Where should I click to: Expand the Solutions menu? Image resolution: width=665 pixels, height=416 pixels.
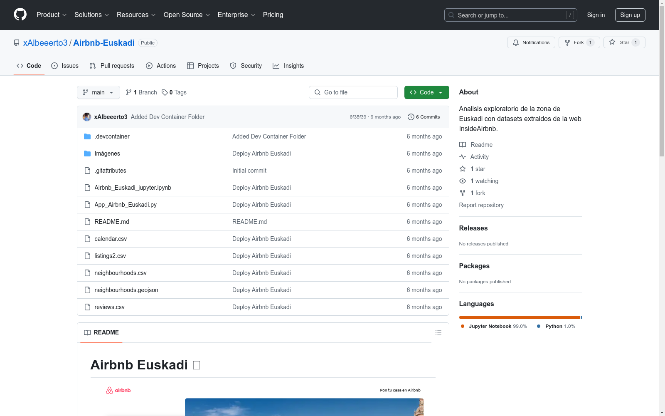point(91,15)
